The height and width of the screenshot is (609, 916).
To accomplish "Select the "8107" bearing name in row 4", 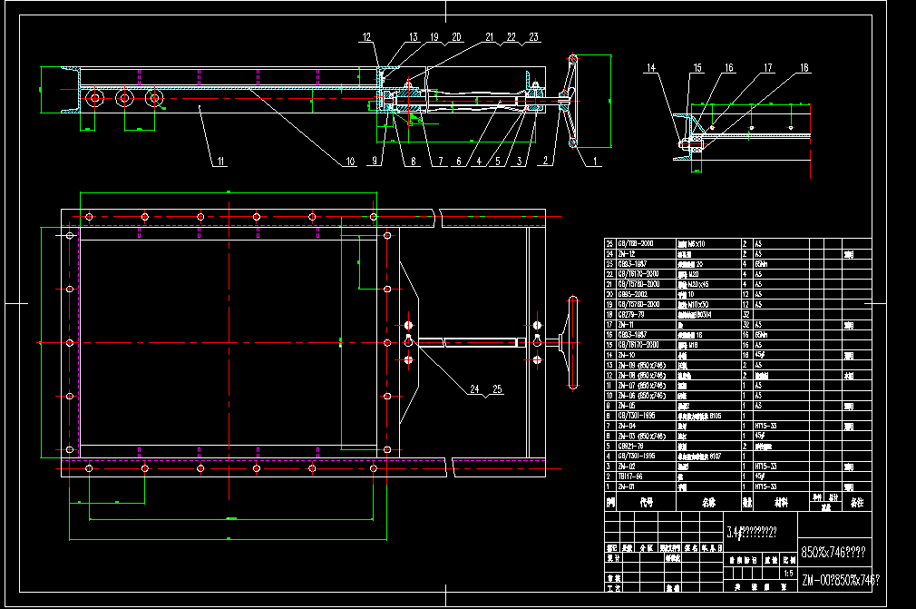I will point(716,456).
